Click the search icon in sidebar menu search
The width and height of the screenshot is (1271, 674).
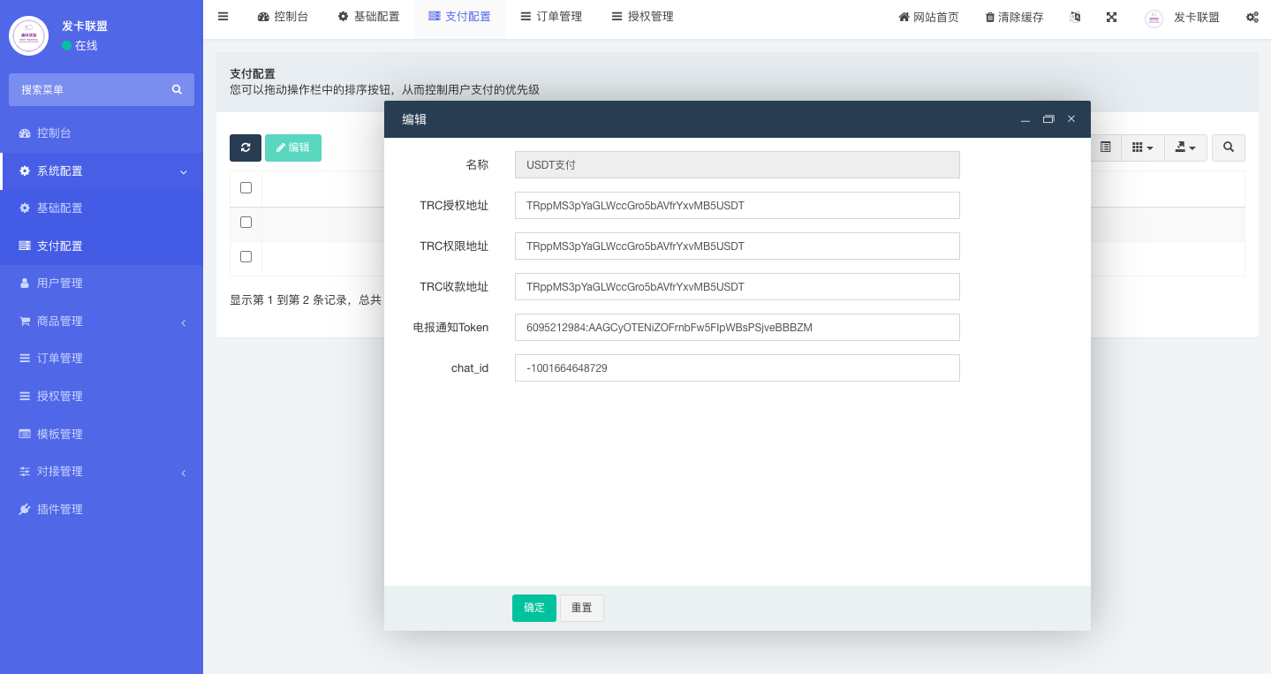pyautogui.click(x=177, y=89)
